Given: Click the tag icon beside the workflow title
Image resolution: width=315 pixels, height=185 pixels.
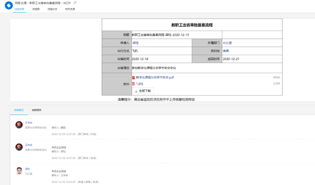Looking at the screenshot, I should (x=75, y=3).
